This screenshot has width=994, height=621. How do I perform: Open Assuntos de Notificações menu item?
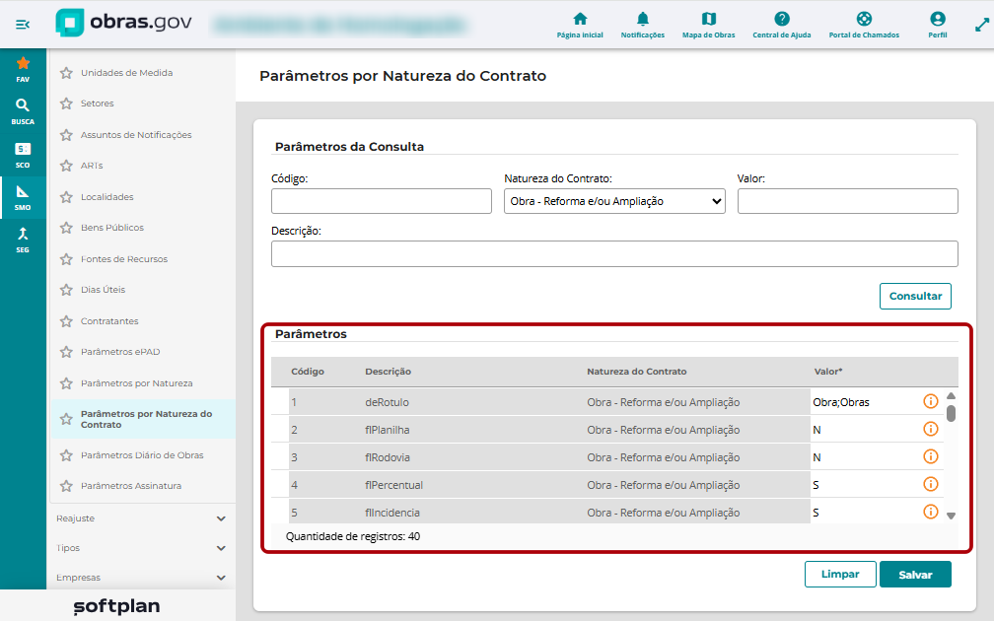point(136,135)
